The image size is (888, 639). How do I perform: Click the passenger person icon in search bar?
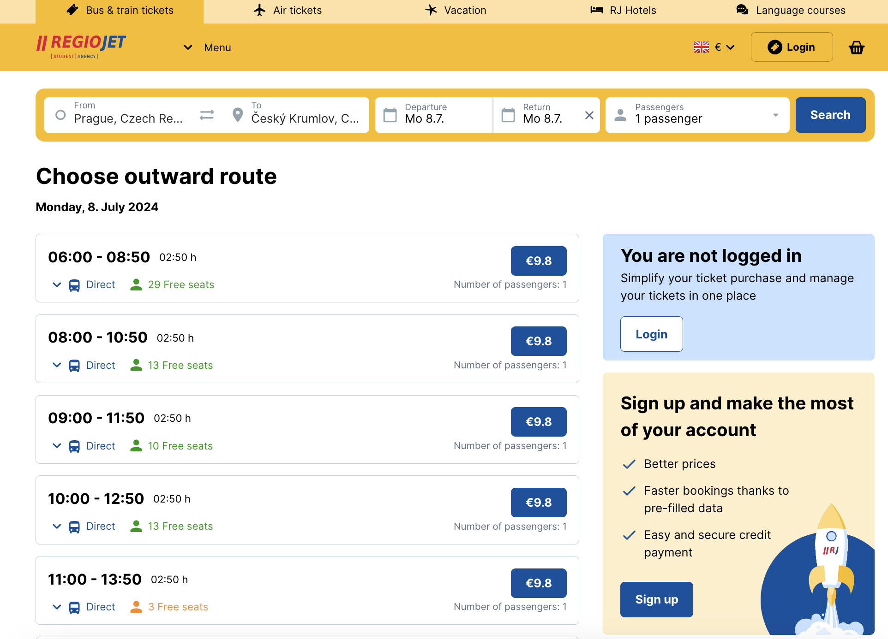coord(621,115)
